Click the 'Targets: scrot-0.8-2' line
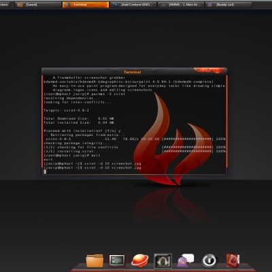 (x=66, y=110)
